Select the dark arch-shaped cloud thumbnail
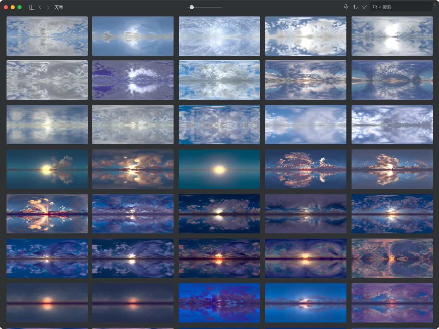The height and width of the screenshot is (329, 439). pos(392,80)
